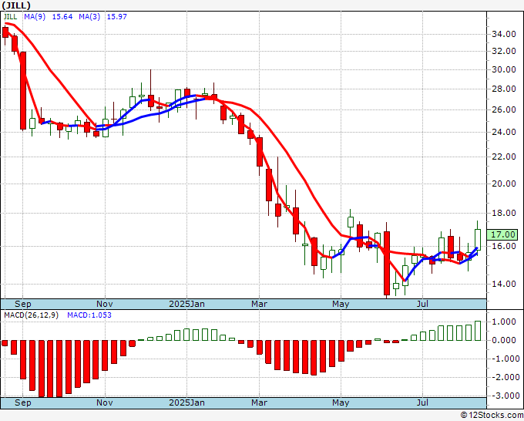Click the 15.64 MA(9) value
The height and width of the screenshot is (421, 524).
62,16
